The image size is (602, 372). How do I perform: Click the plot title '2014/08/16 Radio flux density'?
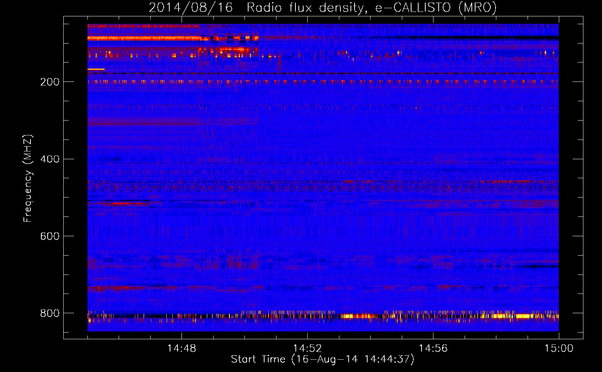pos(323,7)
